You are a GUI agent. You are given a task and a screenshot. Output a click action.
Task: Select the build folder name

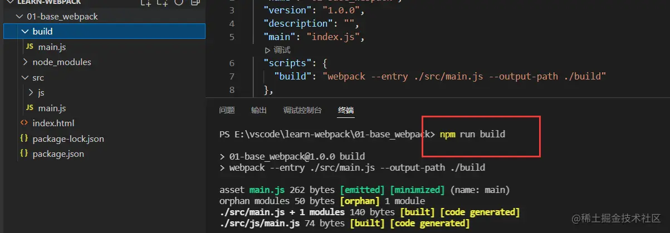point(43,32)
